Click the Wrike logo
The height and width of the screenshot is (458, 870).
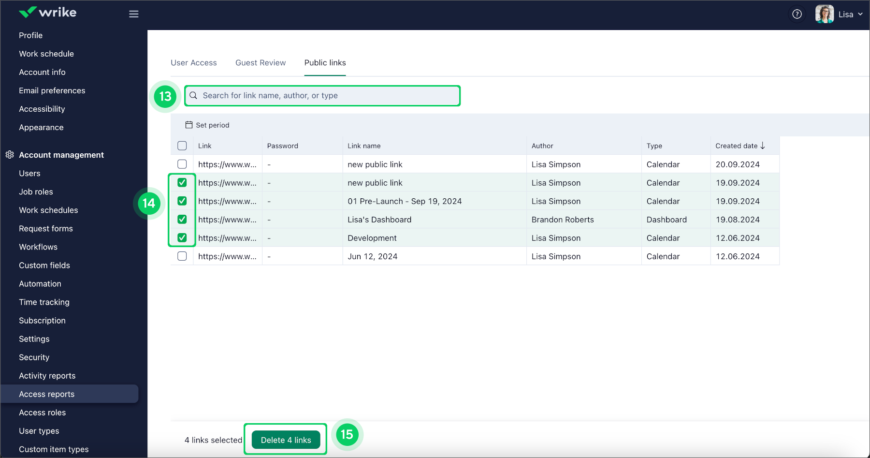(47, 13)
